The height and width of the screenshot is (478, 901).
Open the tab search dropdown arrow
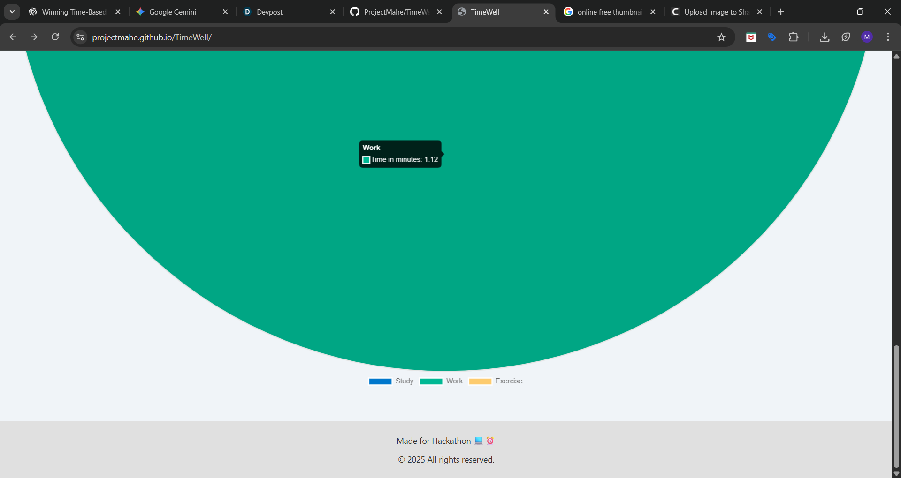[12, 12]
